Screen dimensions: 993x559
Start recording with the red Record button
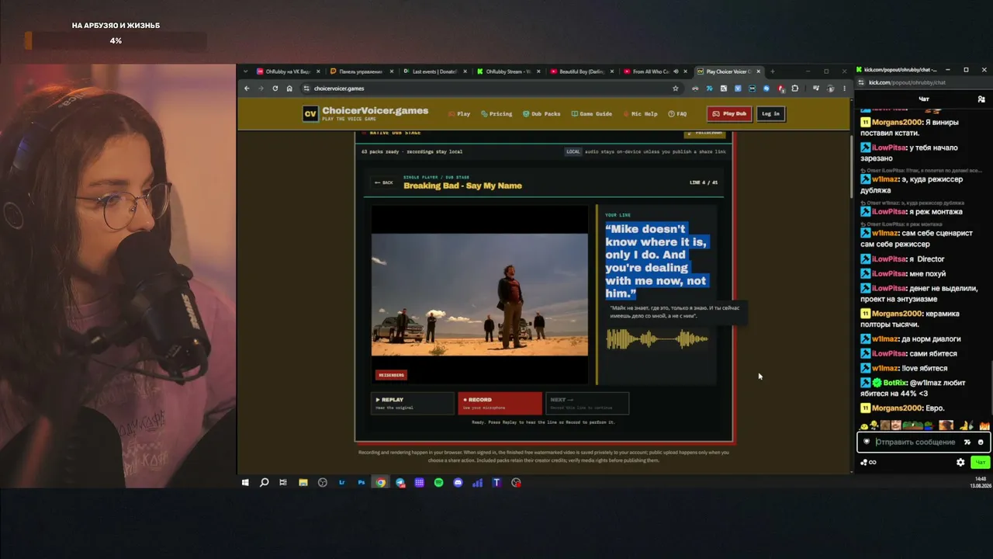point(500,403)
